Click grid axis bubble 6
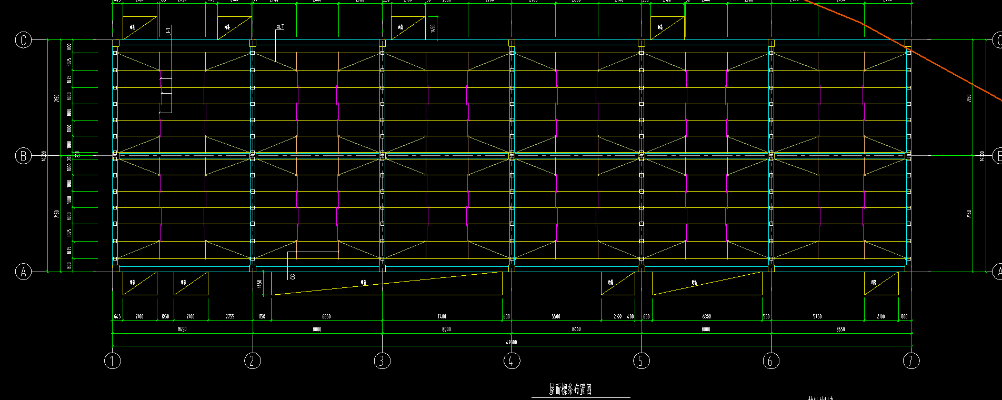Image resolution: width=1002 pixels, height=400 pixels. (771, 361)
